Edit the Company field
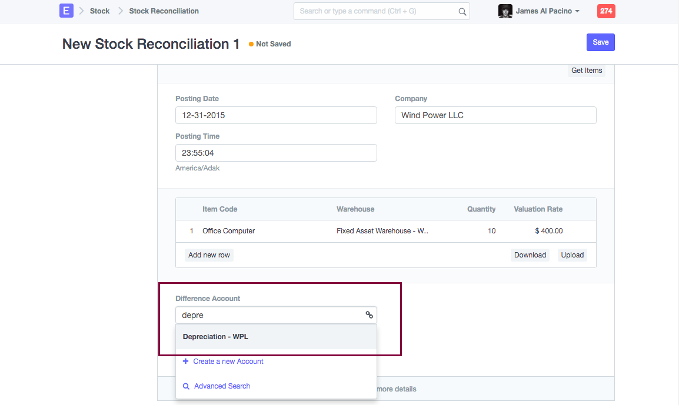679x405 pixels. 495,115
